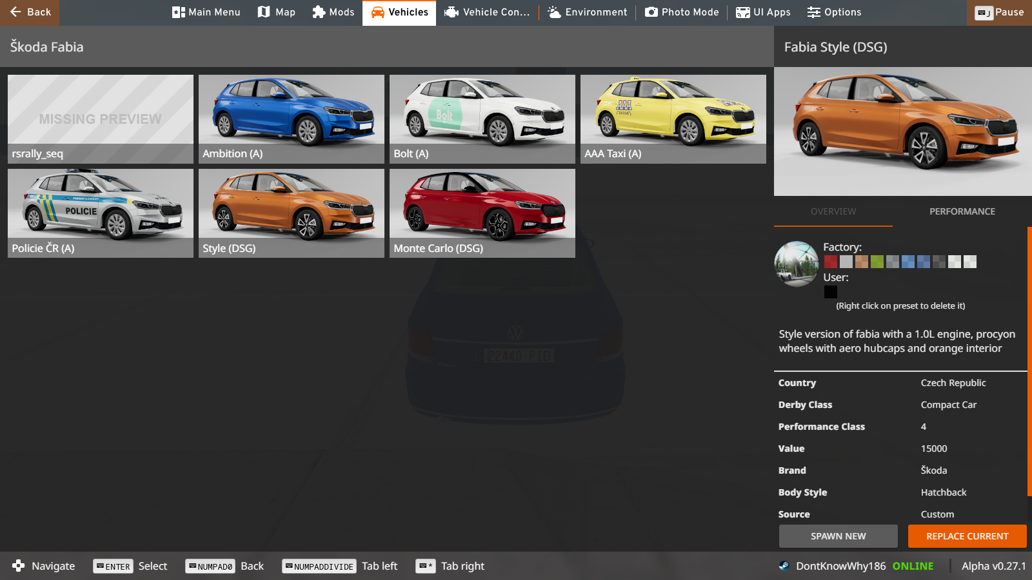Open the Options tab

(834, 12)
